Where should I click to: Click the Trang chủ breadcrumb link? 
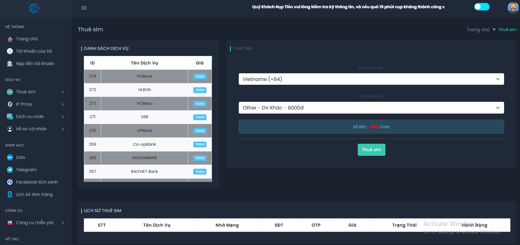pyautogui.click(x=478, y=30)
